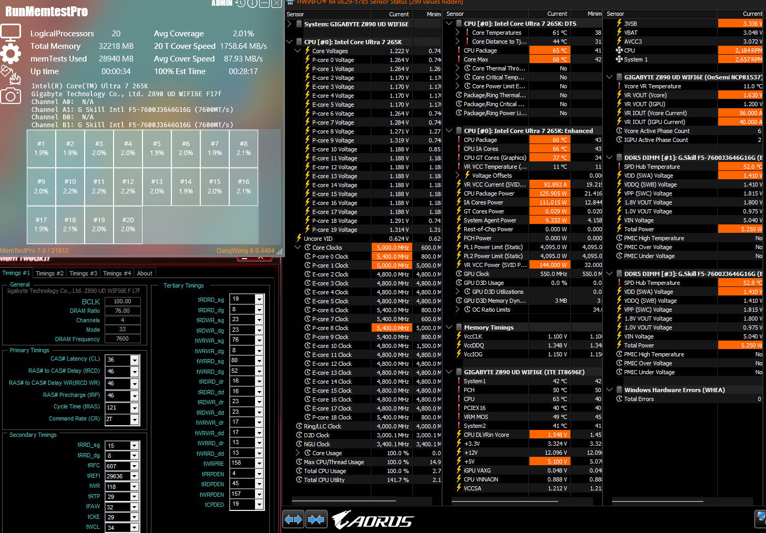Collapse the Core Voltages group
The width and height of the screenshot is (766, 533).
(x=298, y=50)
